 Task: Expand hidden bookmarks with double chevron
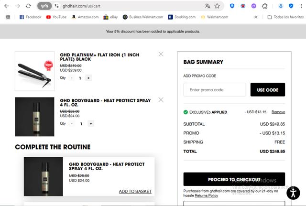pos(256,17)
